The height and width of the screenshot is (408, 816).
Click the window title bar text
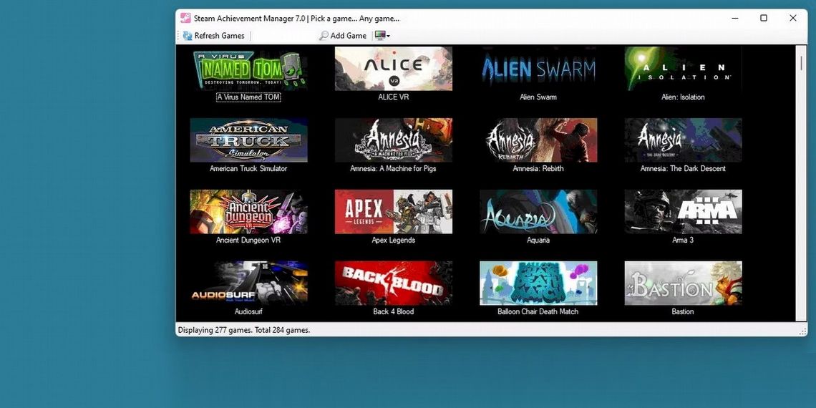[297, 19]
